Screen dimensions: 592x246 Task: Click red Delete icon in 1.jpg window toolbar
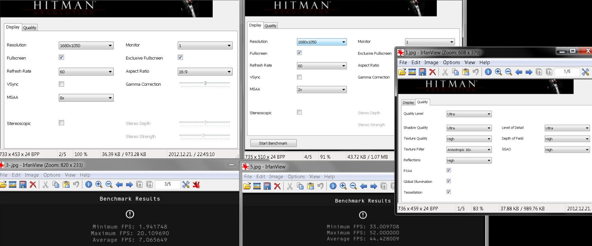pos(433,72)
